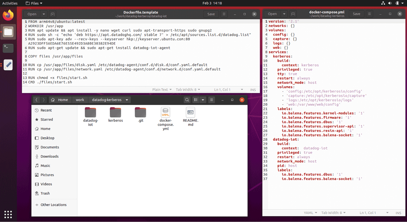
Task: Save the docker-compose.yml file
Action: tap(356, 14)
